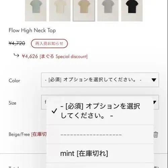Select the cream colored shirt thumbnail

60,10
